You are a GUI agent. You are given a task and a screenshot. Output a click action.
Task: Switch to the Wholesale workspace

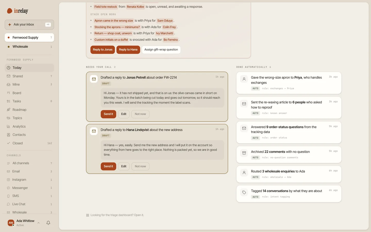click(29, 47)
